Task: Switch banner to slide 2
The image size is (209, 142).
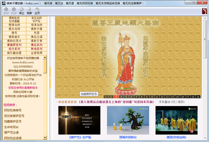Action: 111,97
